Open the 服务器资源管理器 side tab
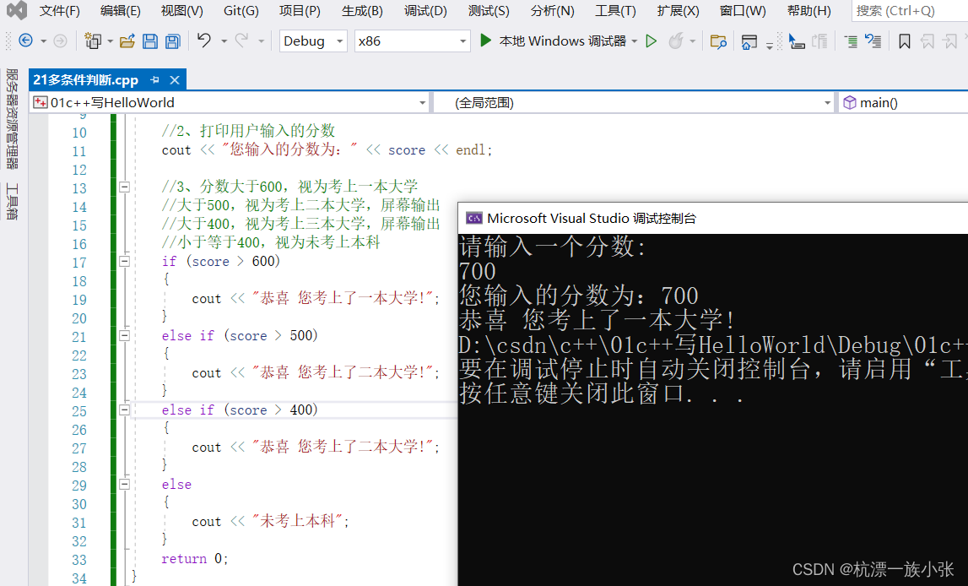Viewport: 968px width, 586px height. (12, 118)
